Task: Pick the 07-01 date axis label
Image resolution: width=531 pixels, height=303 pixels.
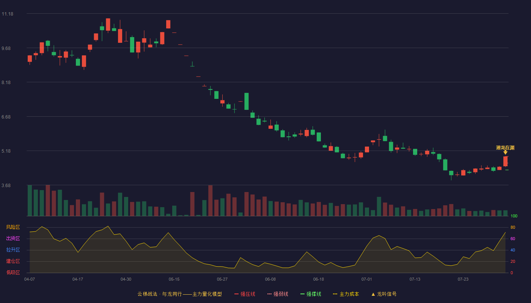Action: (x=367, y=279)
